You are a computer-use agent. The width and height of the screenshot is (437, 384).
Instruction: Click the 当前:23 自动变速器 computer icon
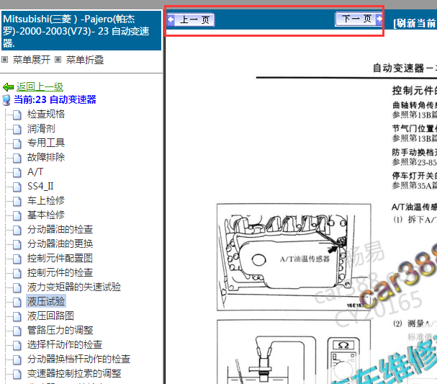point(6,100)
